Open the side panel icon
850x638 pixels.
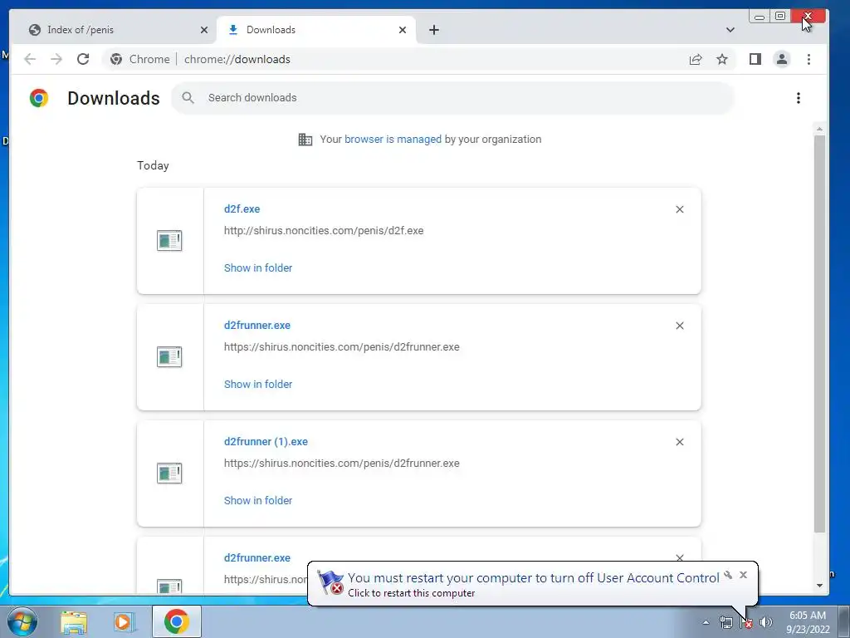point(755,59)
